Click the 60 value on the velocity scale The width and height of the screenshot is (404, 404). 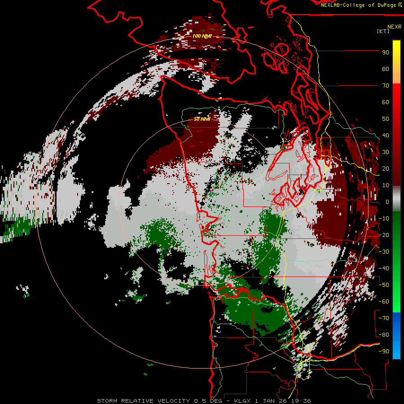tap(386, 102)
